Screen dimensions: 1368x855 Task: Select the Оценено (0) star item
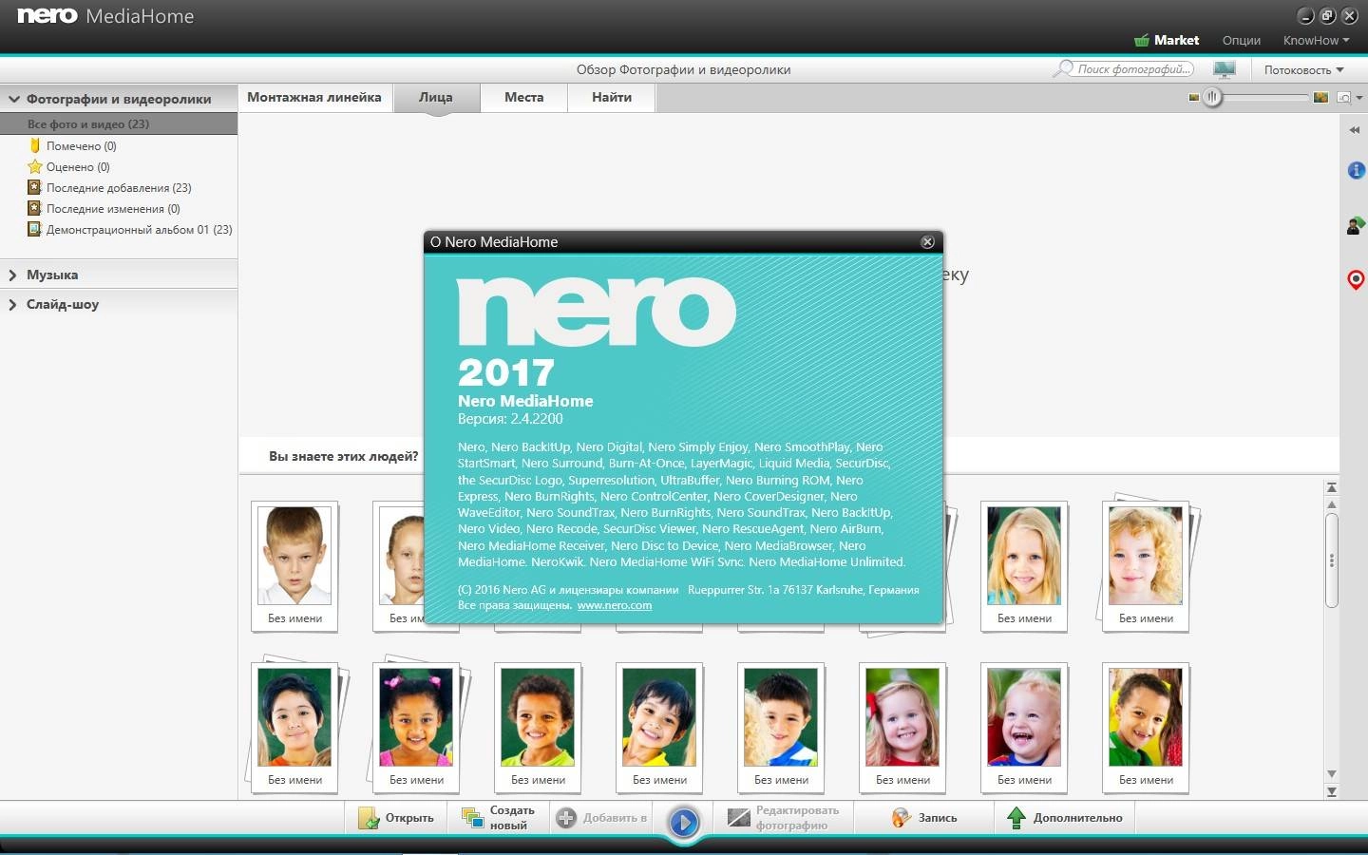coord(68,167)
